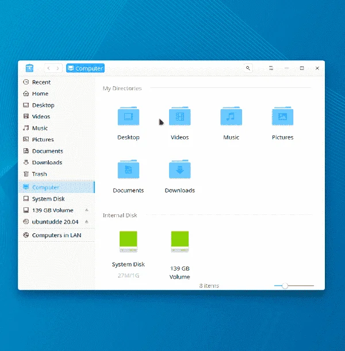The width and height of the screenshot is (345, 351).
Task: Select Pictures in the sidebar
Action: pos(56,140)
